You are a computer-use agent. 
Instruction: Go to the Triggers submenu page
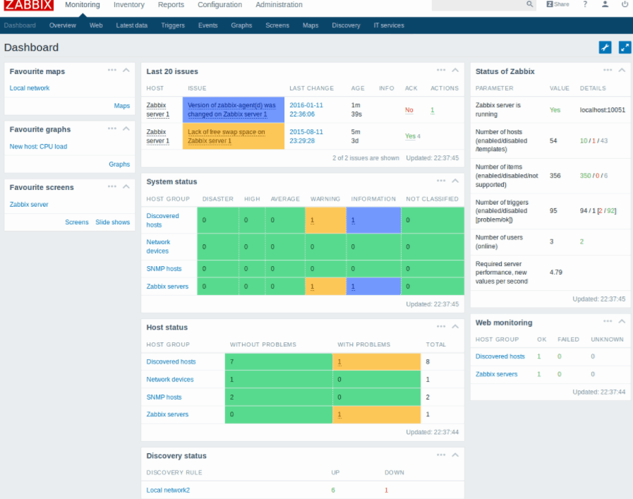click(173, 25)
